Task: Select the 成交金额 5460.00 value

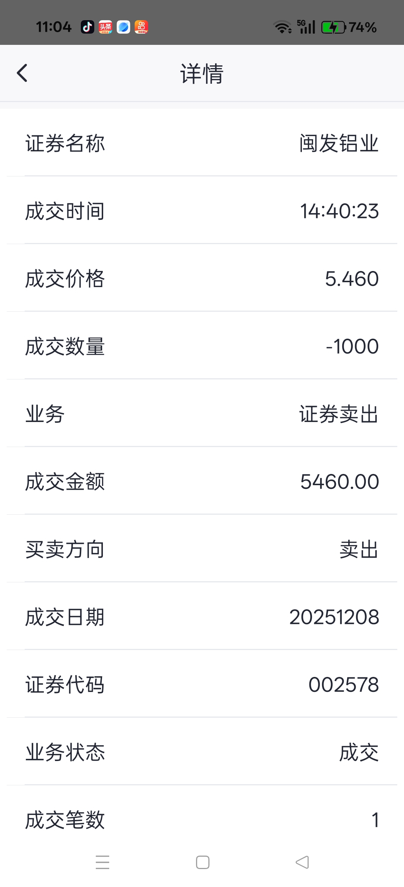Action: pyautogui.click(x=340, y=481)
